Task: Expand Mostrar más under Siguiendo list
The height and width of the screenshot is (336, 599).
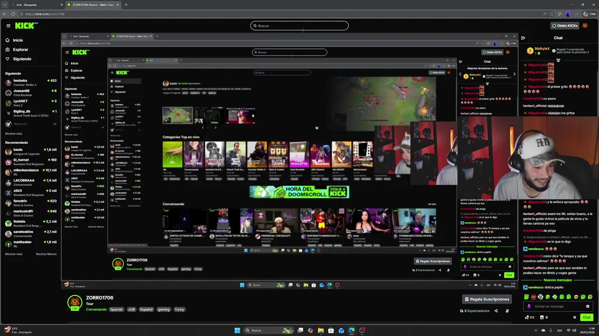Action: (x=14, y=133)
